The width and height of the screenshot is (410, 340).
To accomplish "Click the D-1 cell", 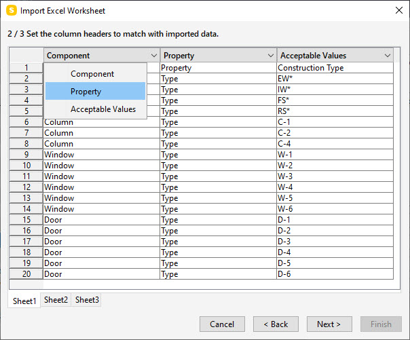I will point(335,220).
